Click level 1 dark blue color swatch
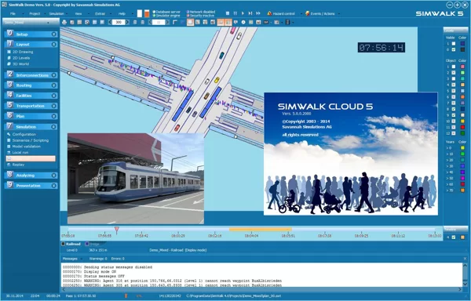Screen dimensions: 471x301 [462, 44]
